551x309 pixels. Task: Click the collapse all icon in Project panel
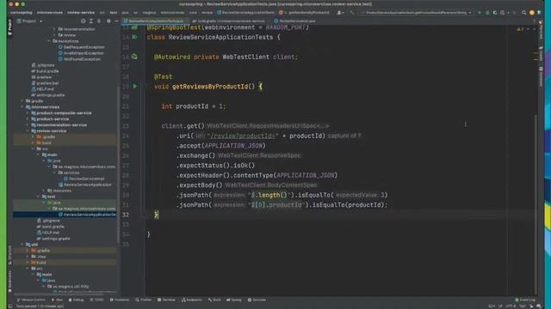click(x=99, y=21)
